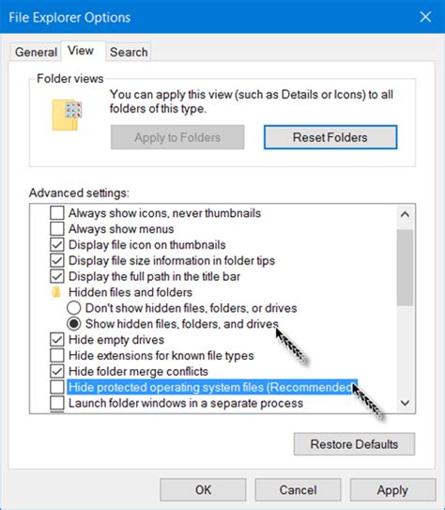Toggle Display file size information in folder tips
445x510 pixels.
pyautogui.click(x=57, y=260)
